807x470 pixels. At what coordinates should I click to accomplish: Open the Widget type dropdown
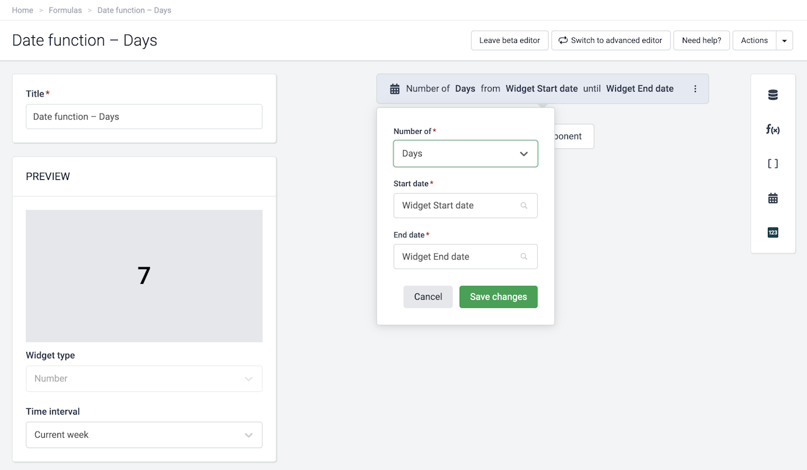144,379
